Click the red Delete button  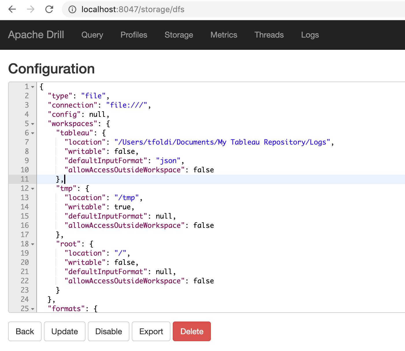click(192, 331)
